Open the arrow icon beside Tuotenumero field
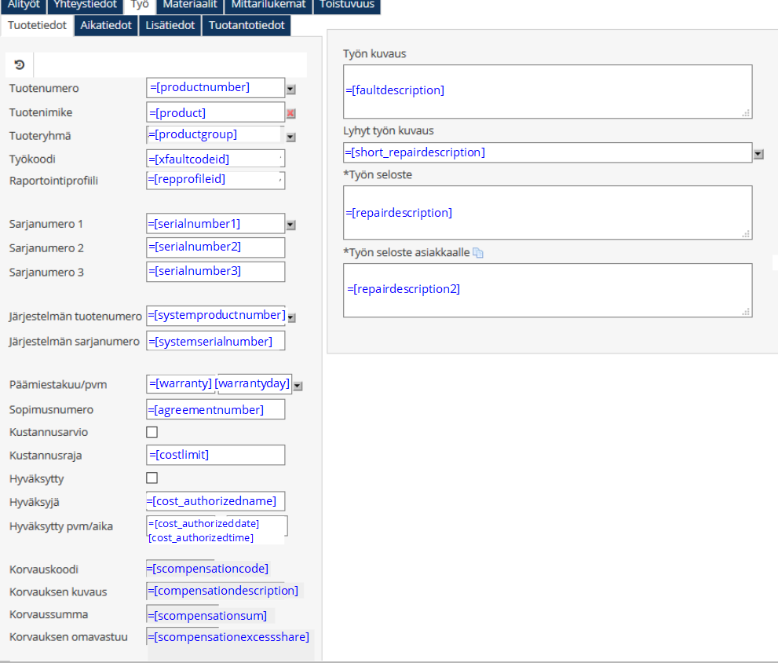Screen dimensions: 778x663 coord(290,90)
